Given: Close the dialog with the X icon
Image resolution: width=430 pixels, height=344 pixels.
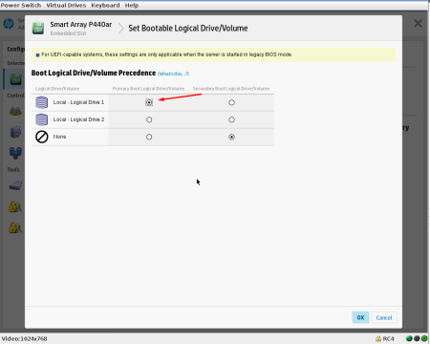Looking at the screenshot, I should tap(418, 23).
